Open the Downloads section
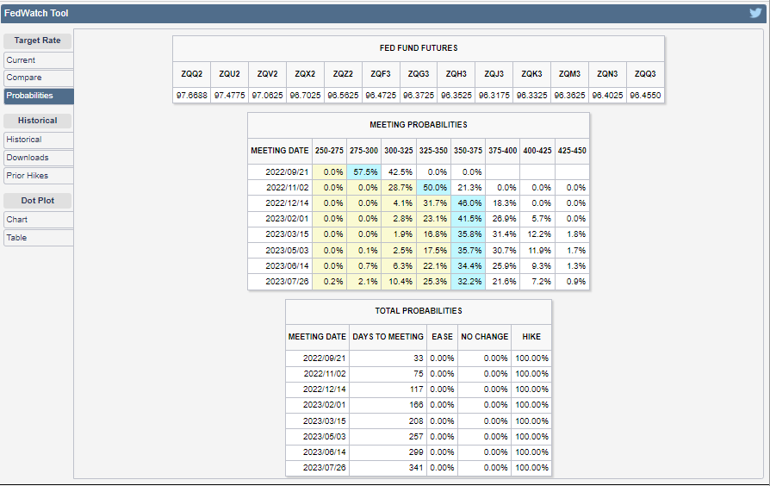The image size is (770, 486). pos(37,158)
